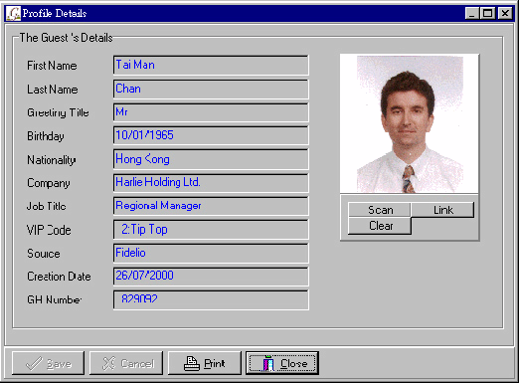Scan a new guest photo
The height and width of the screenshot is (383, 519).
point(380,210)
